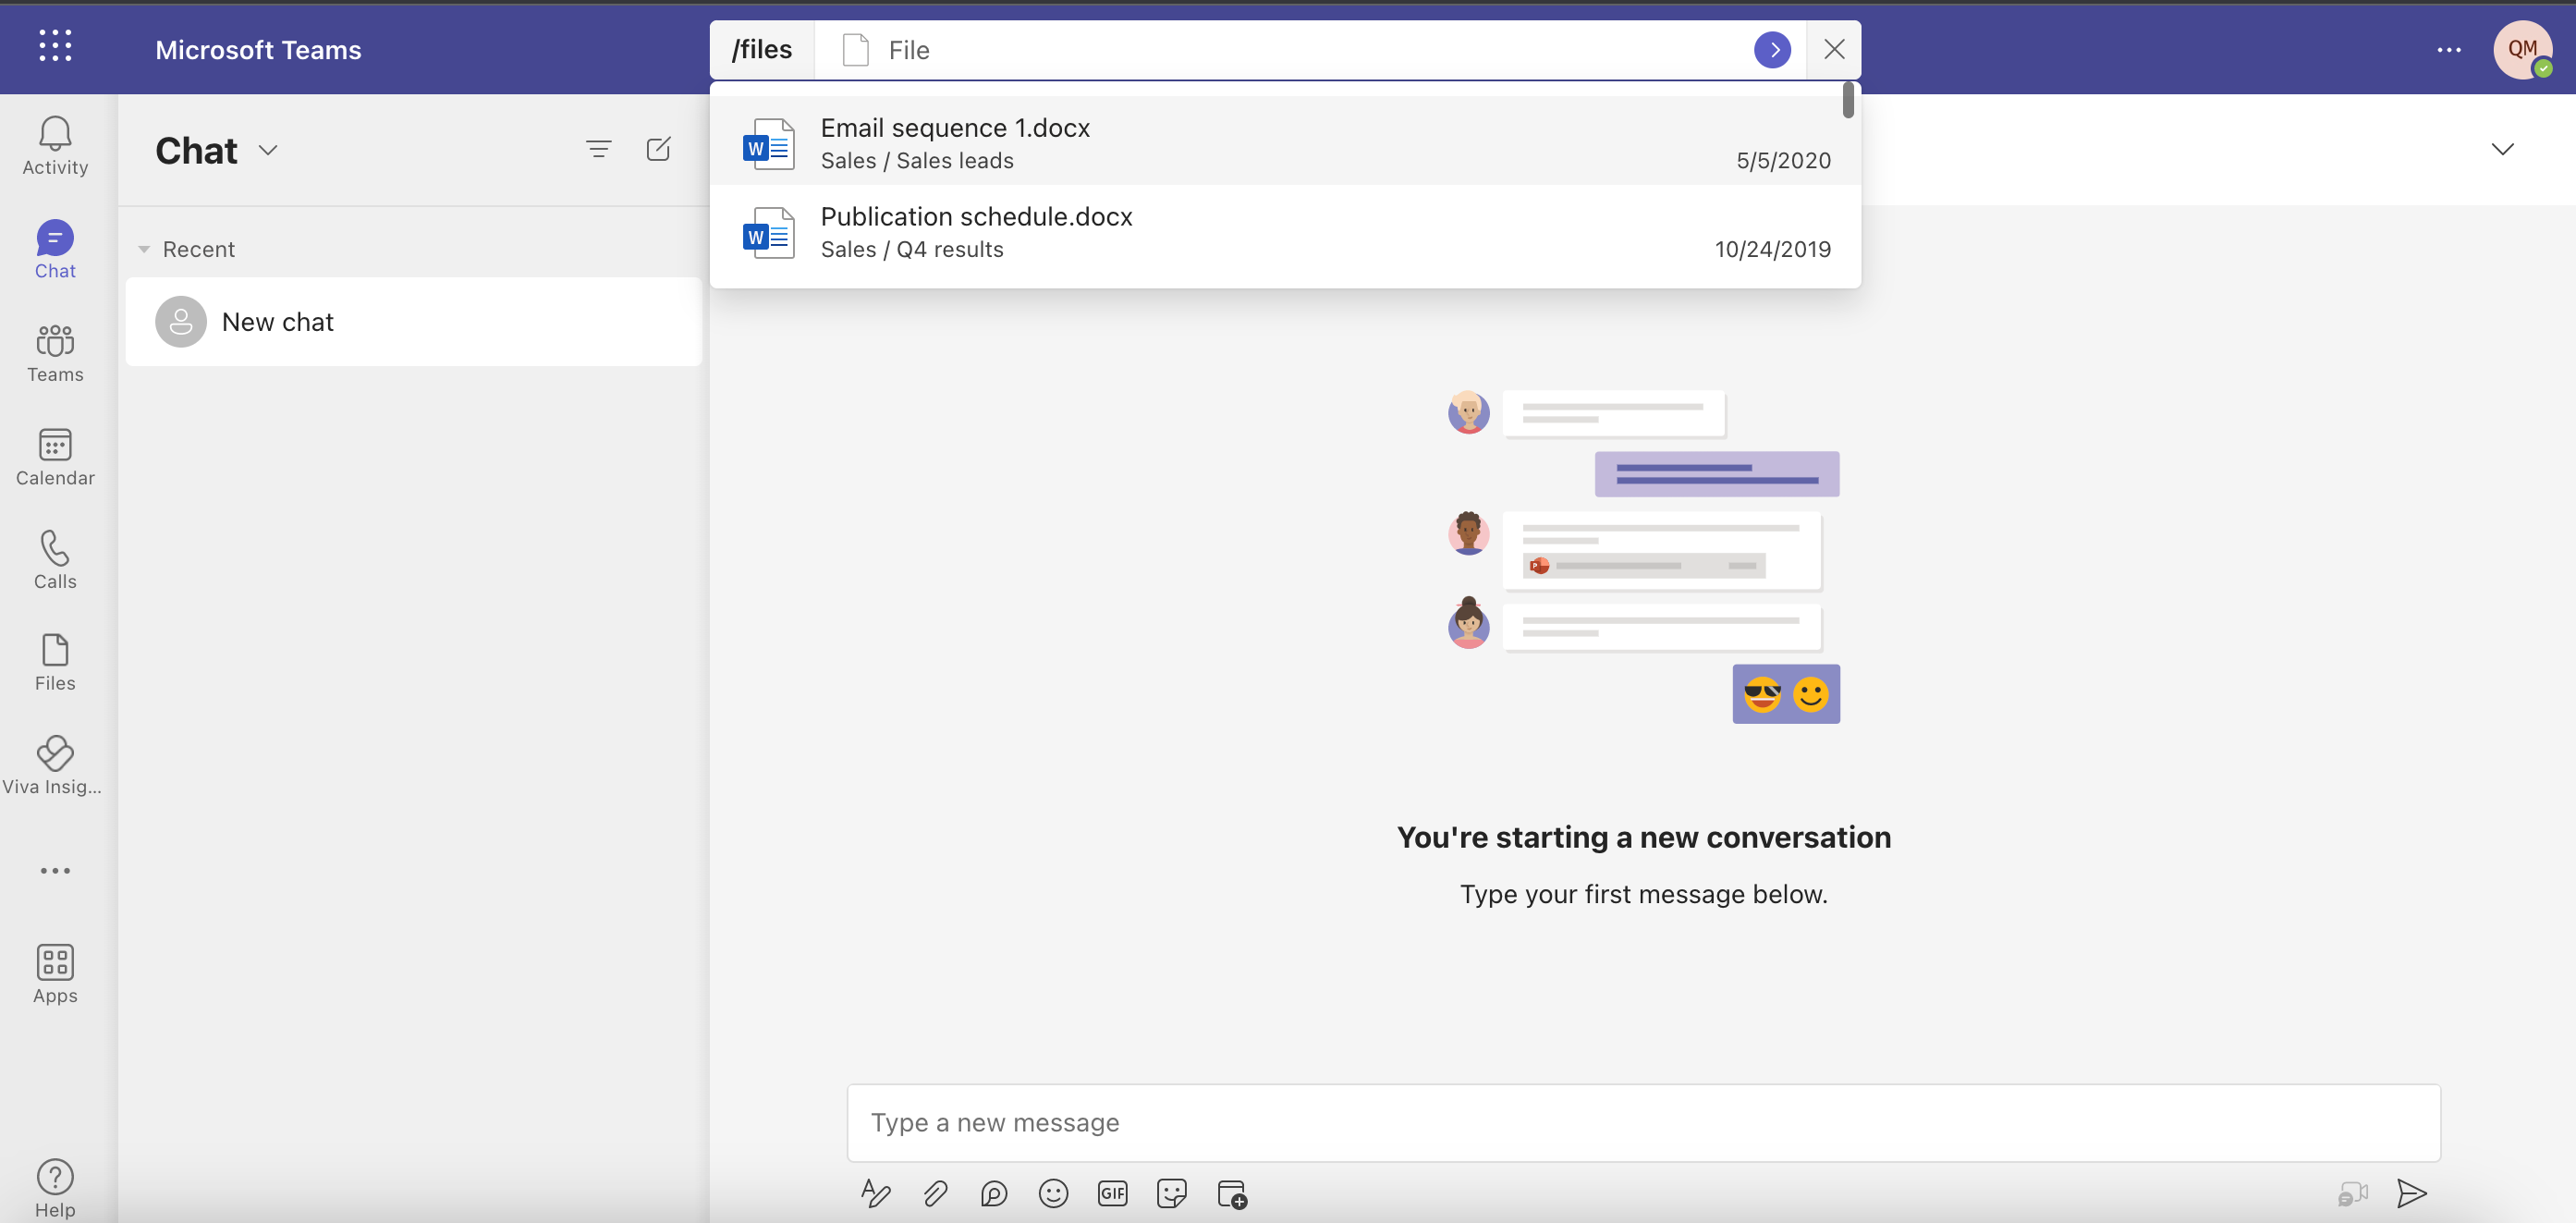This screenshot has height=1223, width=2576.
Task: Start a new chat with compose icon
Action: tap(658, 150)
